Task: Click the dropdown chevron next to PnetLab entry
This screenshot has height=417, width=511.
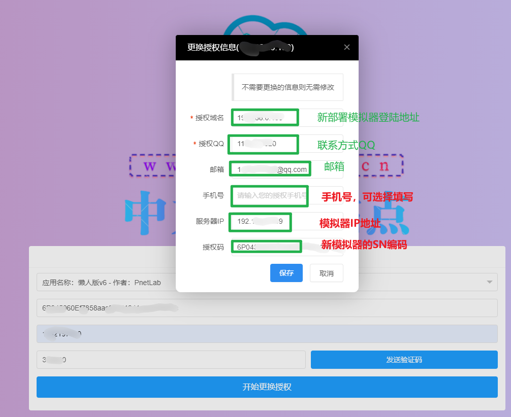Action: [489, 282]
